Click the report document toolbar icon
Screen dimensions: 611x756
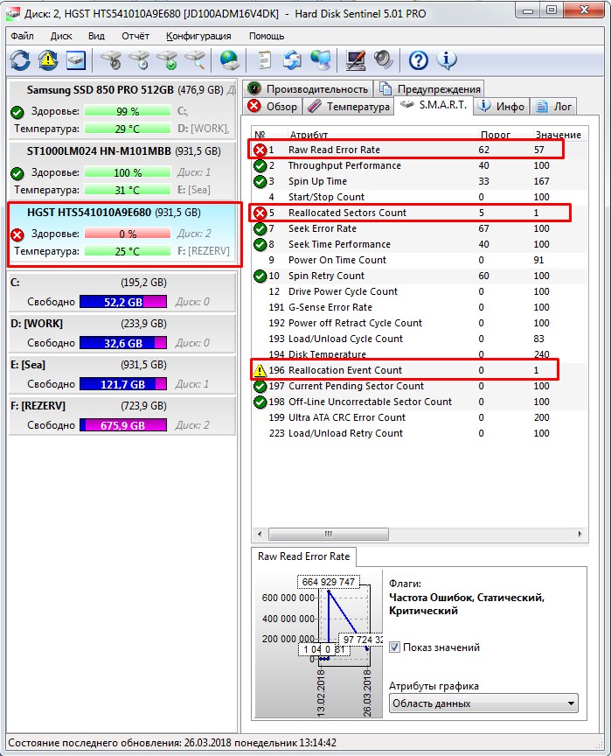(264, 60)
